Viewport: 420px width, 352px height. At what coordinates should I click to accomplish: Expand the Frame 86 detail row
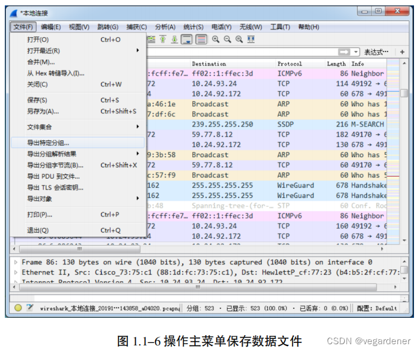[16, 262]
